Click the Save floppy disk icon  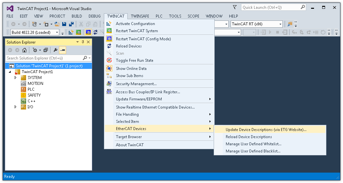pos(64,24)
